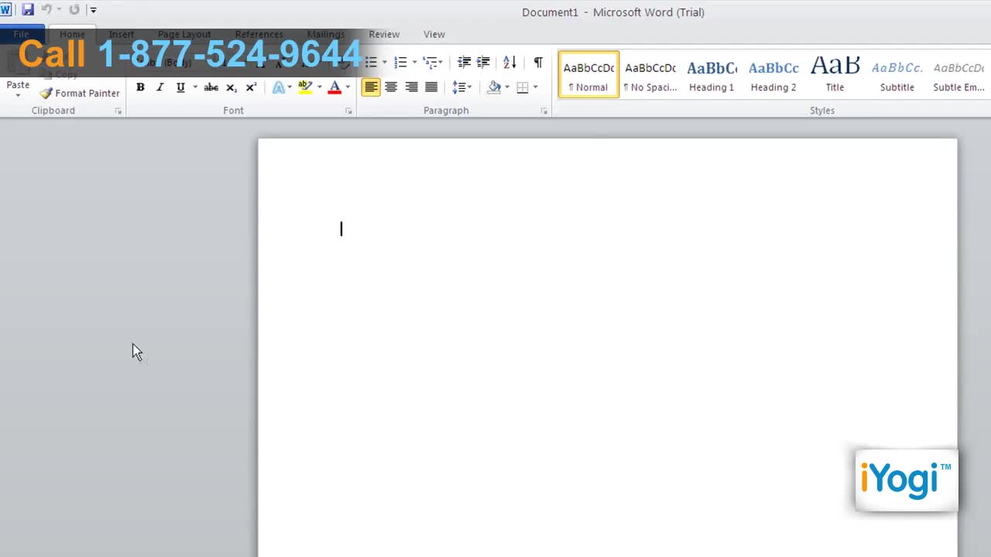Click the Paste label button
The width and height of the screenshot is (991, 557).
pyautogui.click(x=18, y=85)
